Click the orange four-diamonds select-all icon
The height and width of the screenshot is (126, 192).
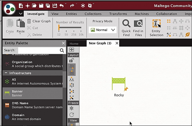(x=169, y=21)
